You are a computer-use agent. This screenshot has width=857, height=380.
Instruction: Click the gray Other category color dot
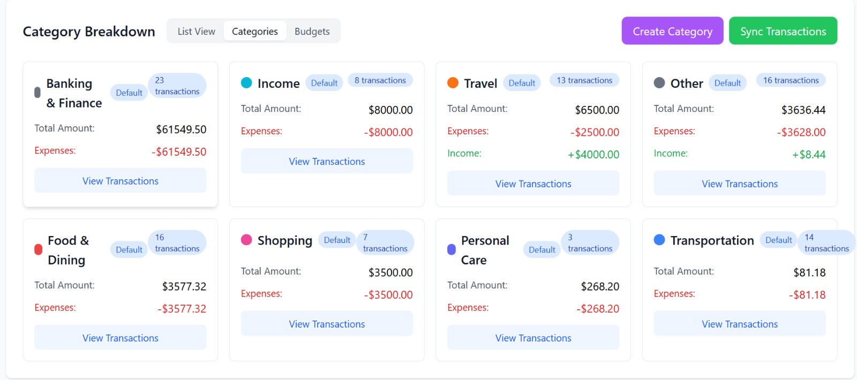(x=659, y=83)
